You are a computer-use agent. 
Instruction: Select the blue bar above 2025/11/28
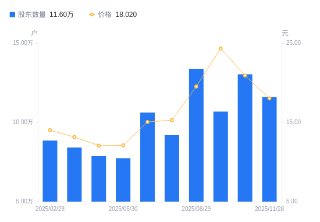269,149
